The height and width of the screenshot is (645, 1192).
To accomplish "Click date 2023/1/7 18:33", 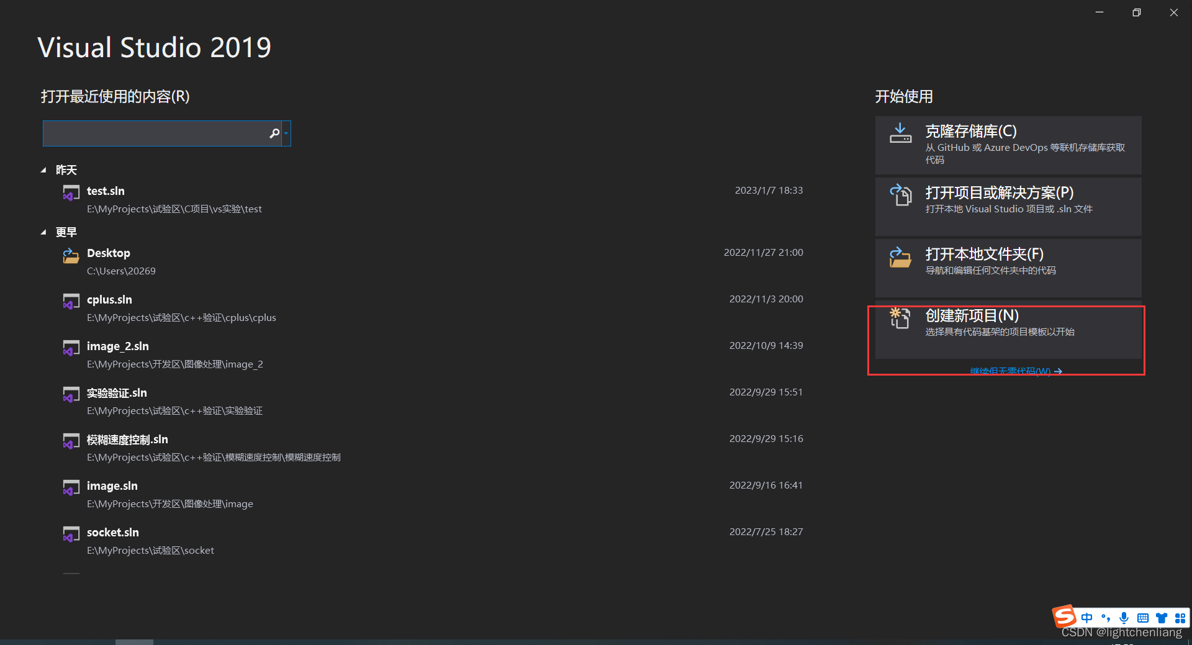I will pos(769,191).
